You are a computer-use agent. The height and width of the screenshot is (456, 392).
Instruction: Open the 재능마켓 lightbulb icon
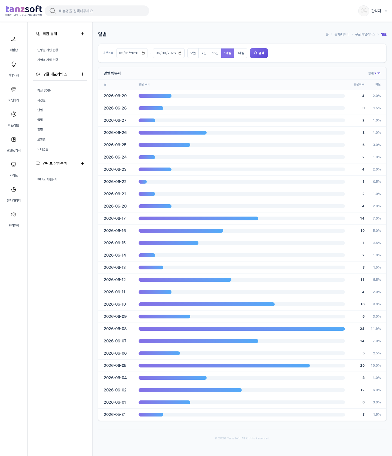pyautogui.click(x=14, y=64)
